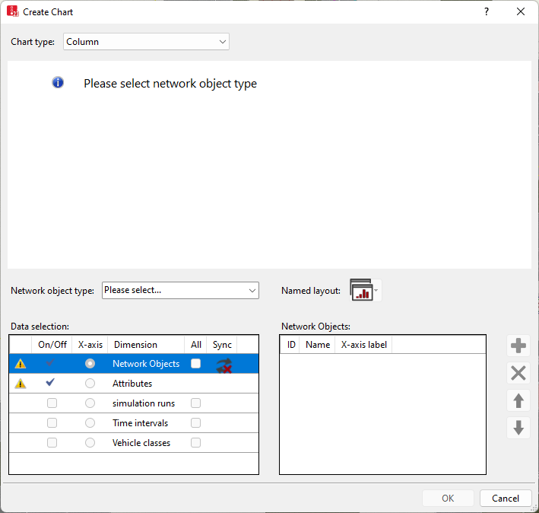Screen dimensions: 539x513
Task: Select Attributes as X-axis radio button
Action: click(90, 384)
